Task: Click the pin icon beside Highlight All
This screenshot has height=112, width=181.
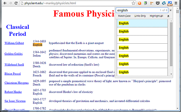Action: click(168, 16)
